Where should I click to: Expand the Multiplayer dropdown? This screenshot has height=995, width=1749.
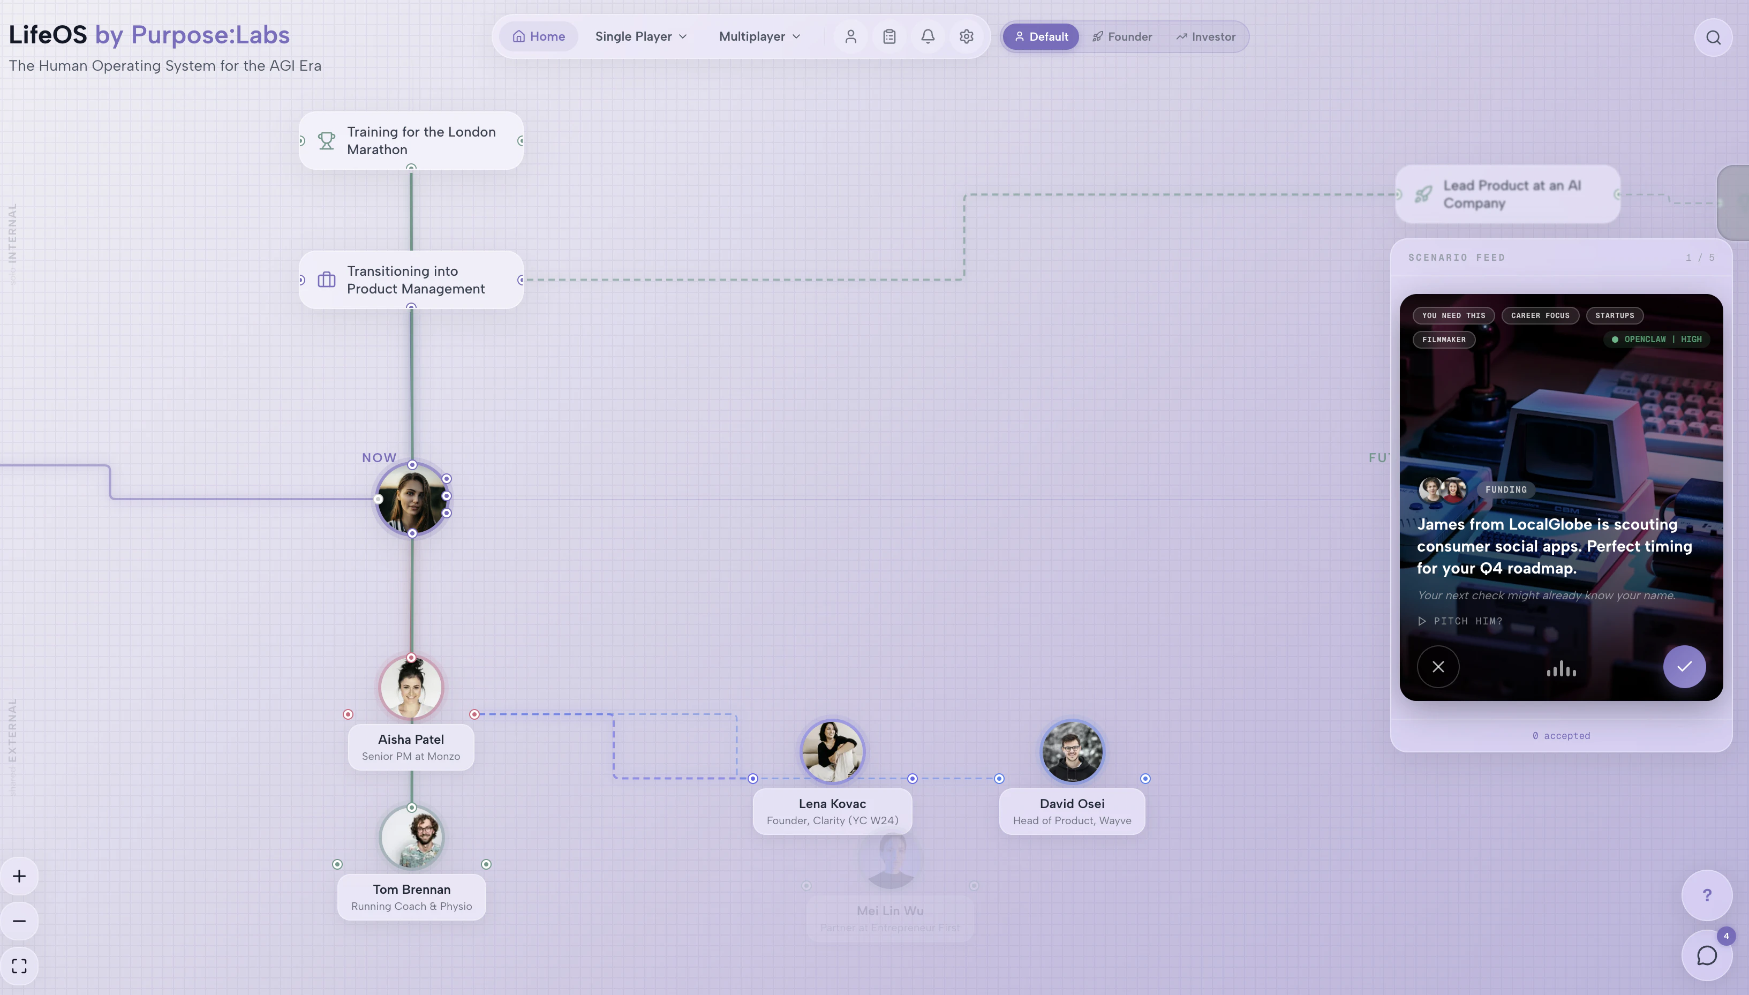click(x=759, y=36)
